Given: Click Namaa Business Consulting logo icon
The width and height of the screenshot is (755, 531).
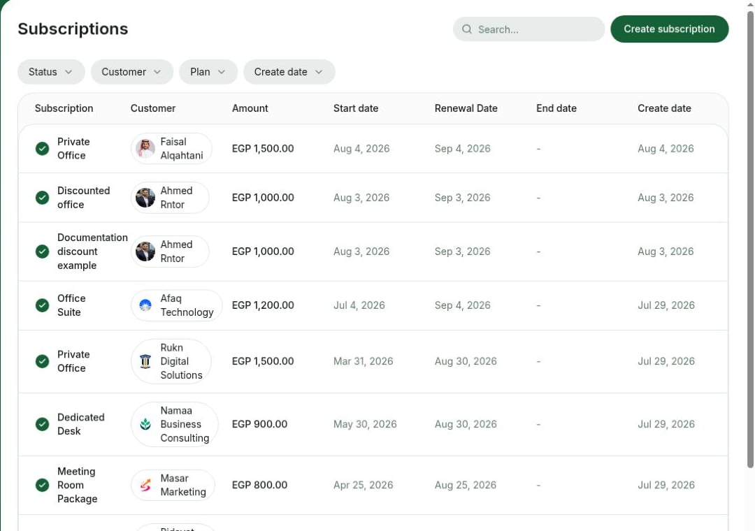Looking at the screenshot, I should (x=145, y=424).
